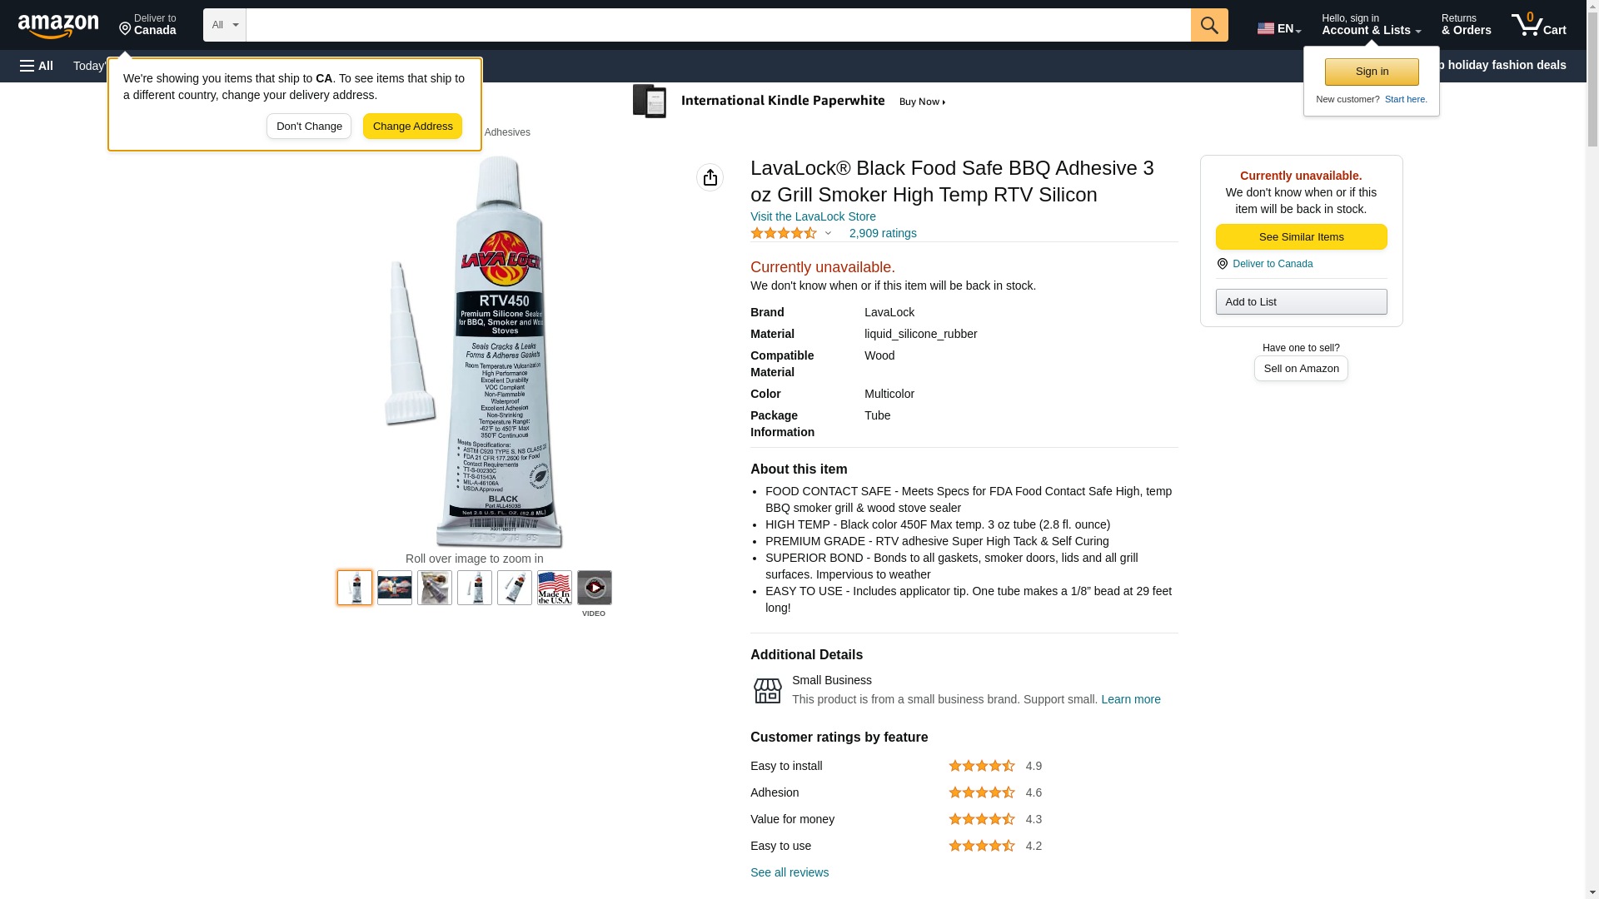Viewport: 1599px width, 899px height.
Task: Play the product video thumbnail
Action: pyautogui.click(x=594, y=588)
